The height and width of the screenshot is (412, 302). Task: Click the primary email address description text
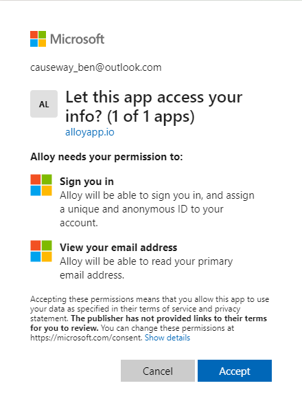click(146, 268)
